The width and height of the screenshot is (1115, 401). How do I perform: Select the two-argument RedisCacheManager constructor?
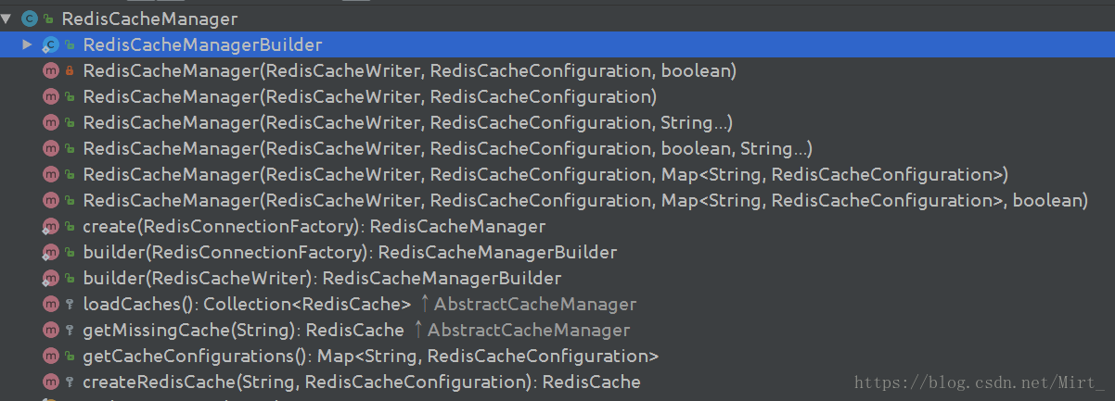pyautogui.click(x=369, y=96)
